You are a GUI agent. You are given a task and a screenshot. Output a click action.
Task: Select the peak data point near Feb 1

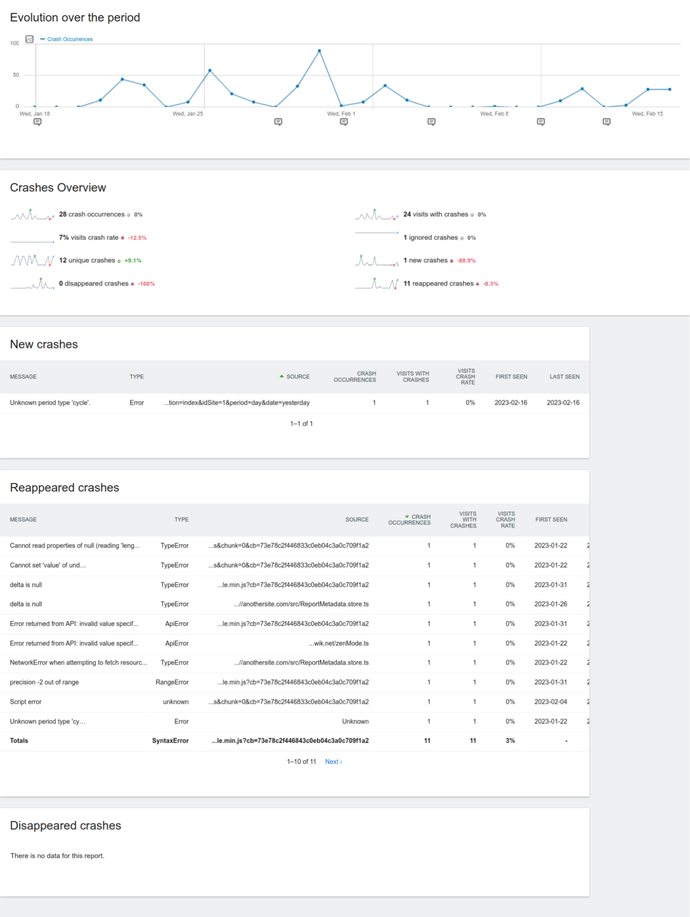pos(319,51)
